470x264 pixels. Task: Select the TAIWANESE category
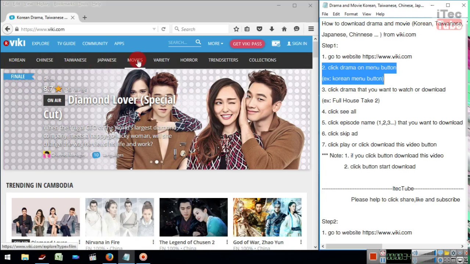pos(75,60)
